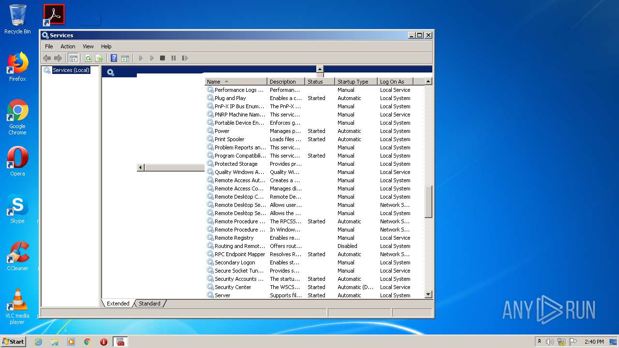Click the volume speaker tray icon
Viewport: 619px width, 348px height.
tap(550, 342)
